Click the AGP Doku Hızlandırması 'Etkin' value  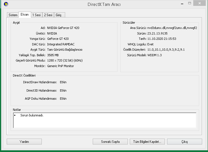click(63, 99)
